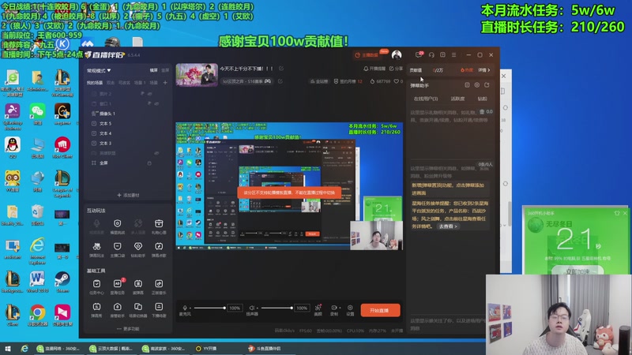Select the 文本 4 source row
The height and width of the screenshot is (355, 632).
128,133
